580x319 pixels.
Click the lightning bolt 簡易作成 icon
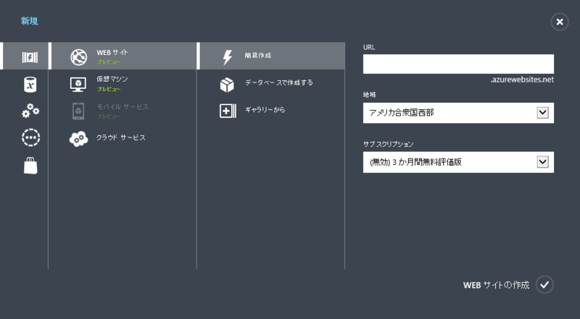tap(227, 57)
